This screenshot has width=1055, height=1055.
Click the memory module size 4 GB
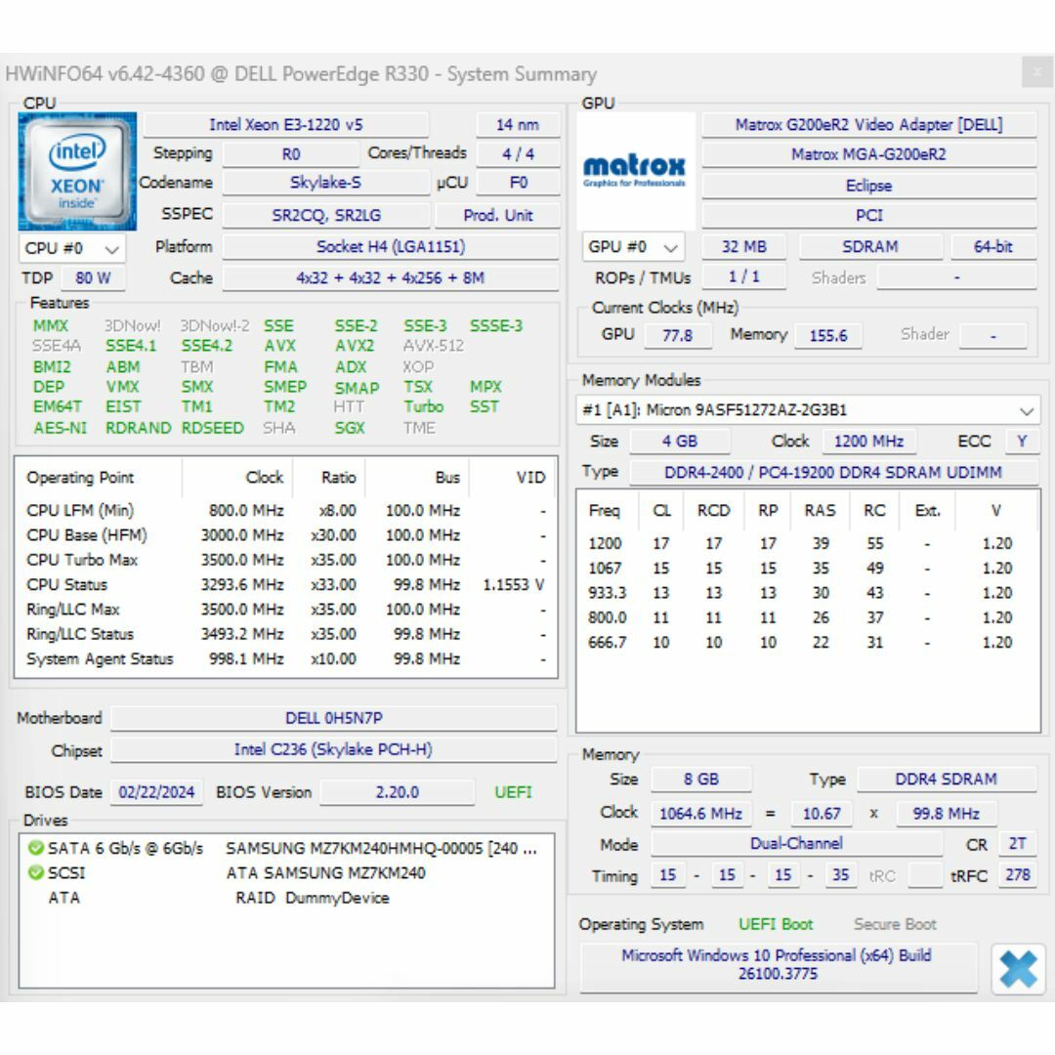pos(680,442)
